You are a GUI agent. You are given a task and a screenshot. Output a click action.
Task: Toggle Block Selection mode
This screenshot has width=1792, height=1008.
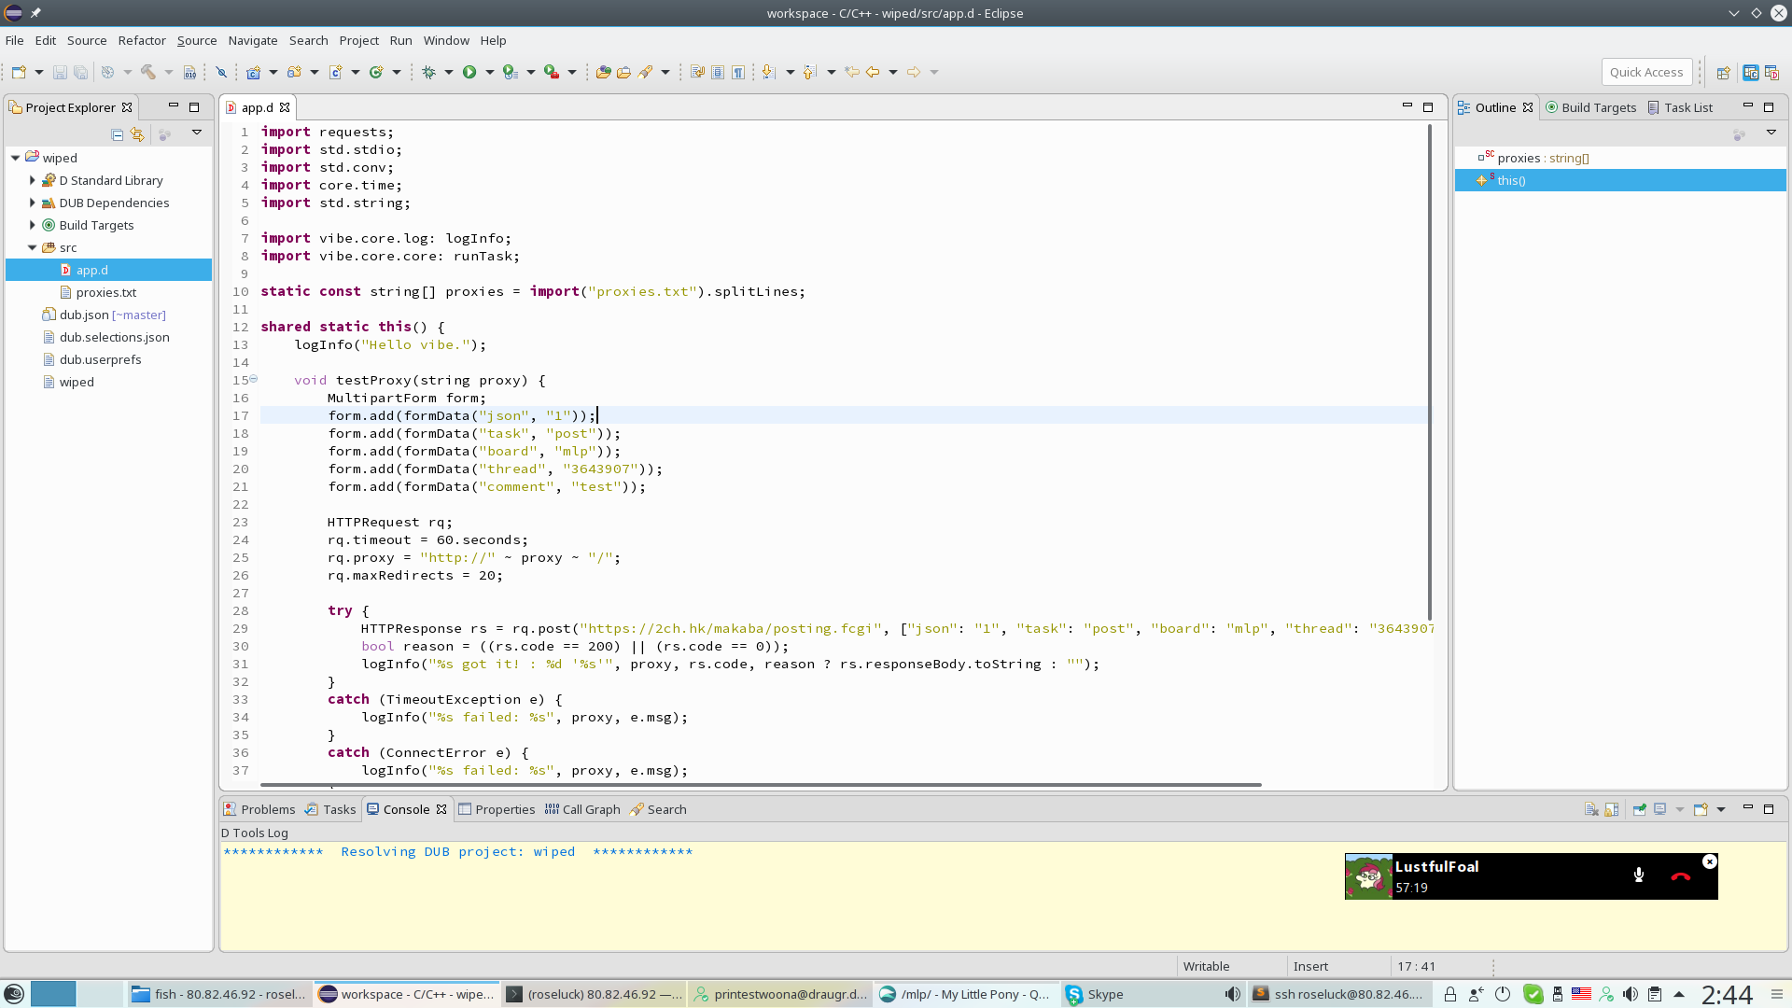click(718, 72)
